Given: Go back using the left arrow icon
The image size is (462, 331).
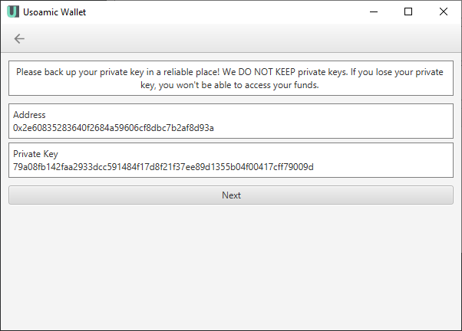Looking at the screenshot, I should click(x=19, y=38).
